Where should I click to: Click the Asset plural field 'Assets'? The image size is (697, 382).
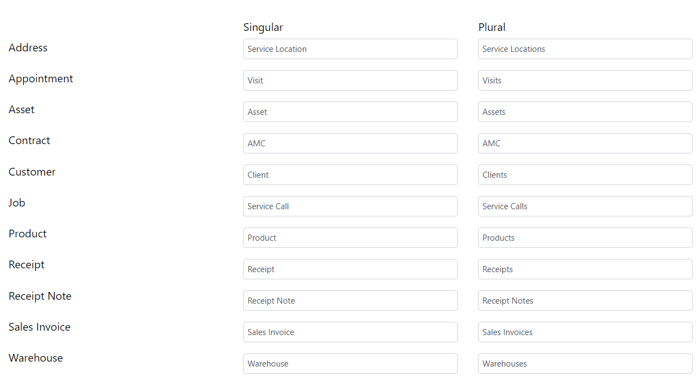pos(585,112)
